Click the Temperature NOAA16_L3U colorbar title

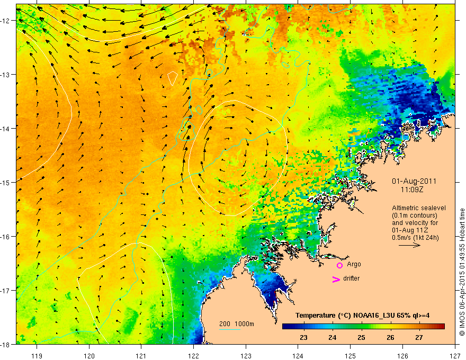pos(362,316)
